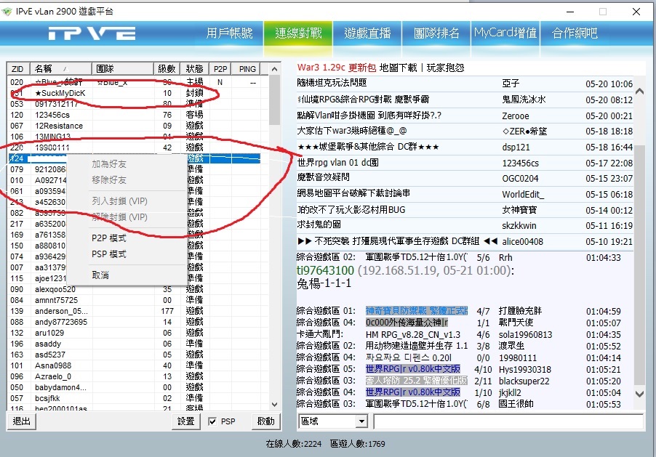The height and width of the screenshot is (457, 656).
Task: Toggle the PSP checkbox
Action: click(212, 421)
